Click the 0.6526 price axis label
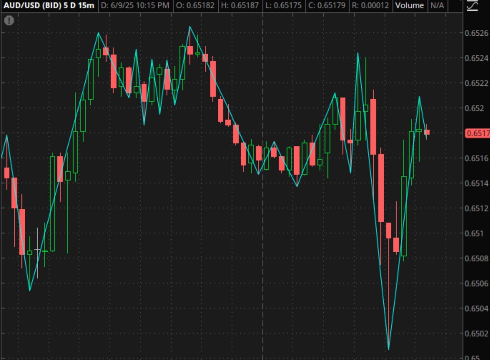The image size is (490, 360). pyautogui.click(x=476, y=33)
